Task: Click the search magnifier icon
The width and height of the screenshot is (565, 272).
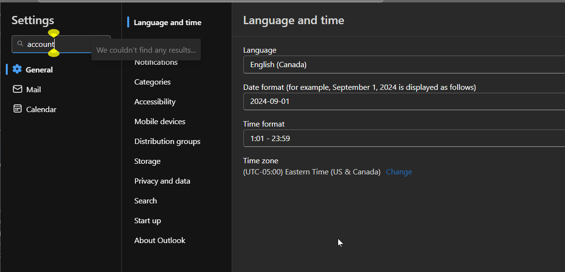Action: pyautogui.click(x=20, y=44)
